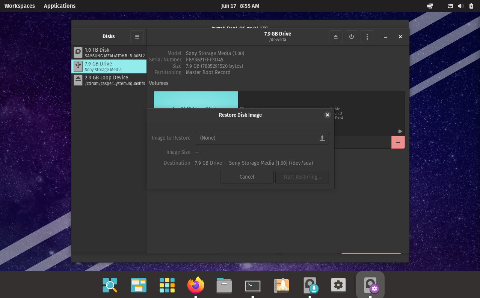Screen dimensions: 480x298
Task: Eject the 7.9 GB Drive
Action: point(335,37)
